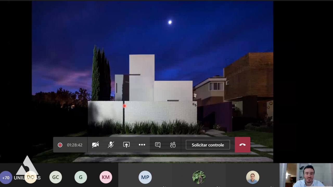
Task: Unmute the microphone
Action: [111, 145]
